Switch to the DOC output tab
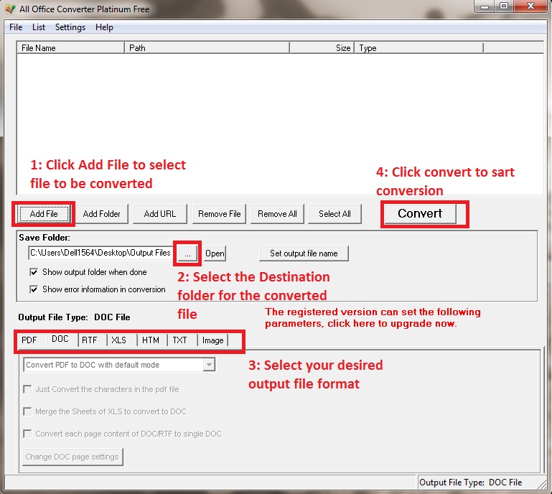 pos(60,339)
